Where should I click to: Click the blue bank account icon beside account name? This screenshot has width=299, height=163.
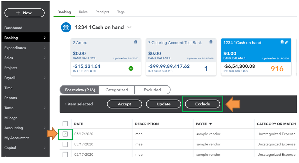click(x=66, y=27)
